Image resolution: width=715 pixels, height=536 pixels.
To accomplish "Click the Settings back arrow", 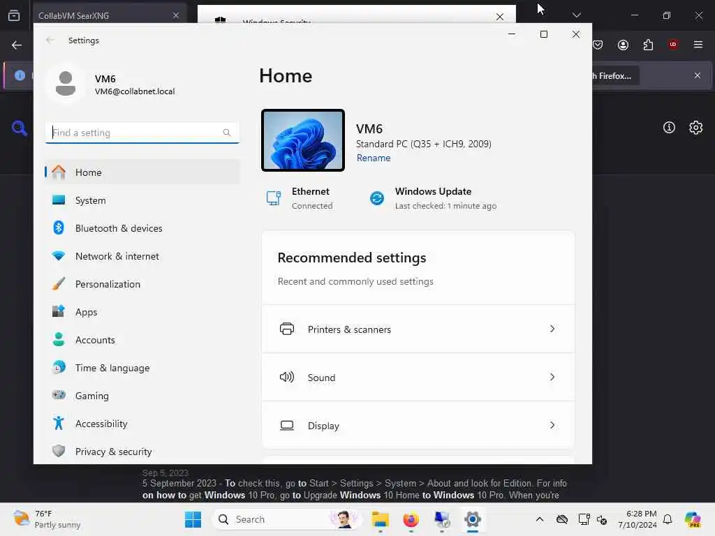I will click(x=50, y=40).
